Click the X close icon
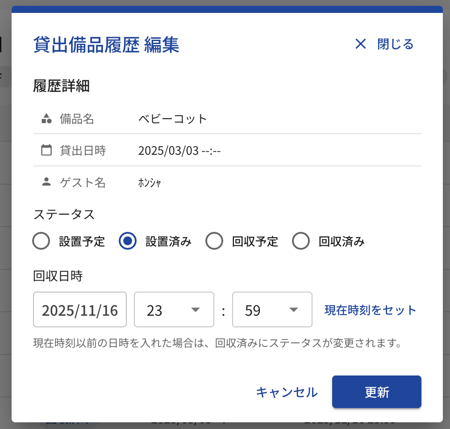The height and width of the screenshot is (429, 450). [360, 44]
